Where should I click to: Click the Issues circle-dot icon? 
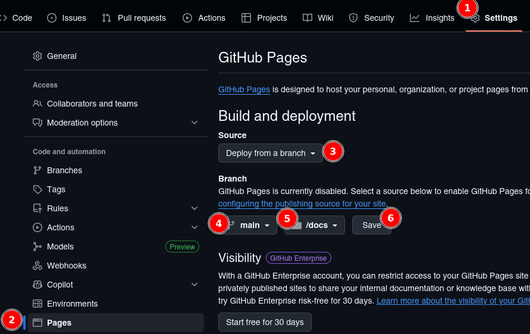click(x=52, y=18)
